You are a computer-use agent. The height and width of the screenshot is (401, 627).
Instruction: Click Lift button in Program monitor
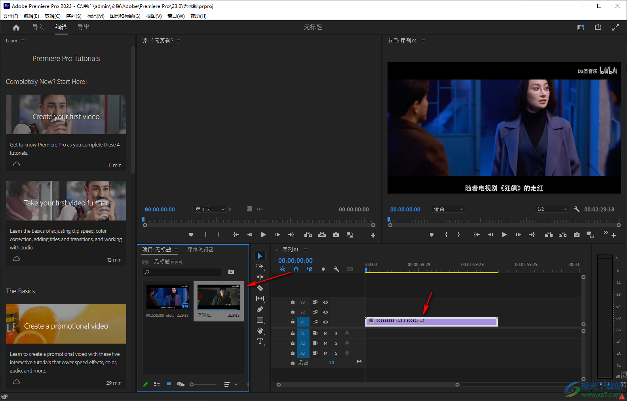(x=549, y=235)
